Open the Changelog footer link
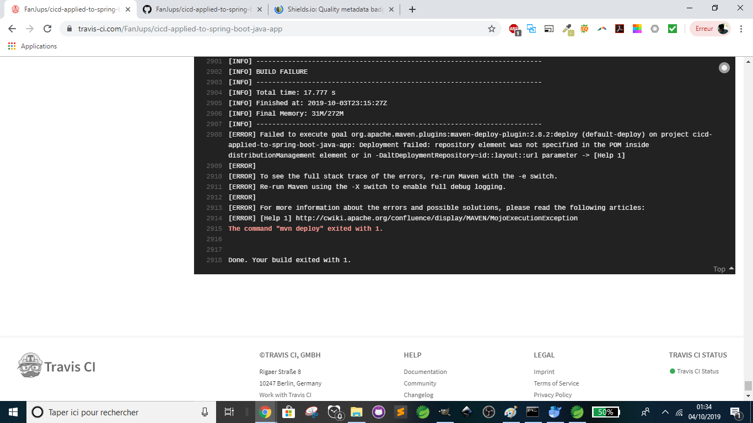The height and width of the screenshot is (423, 753). tap(418, 395)
